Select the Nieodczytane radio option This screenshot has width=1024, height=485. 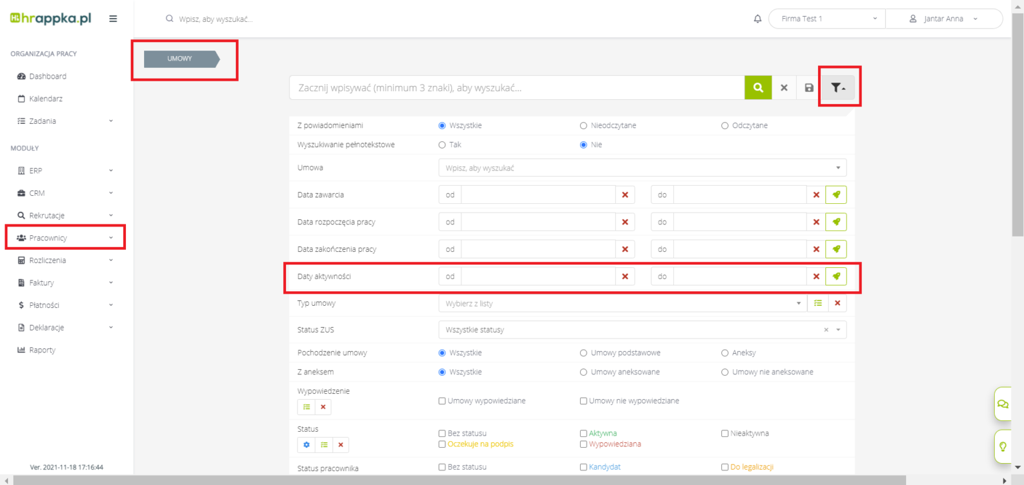coord(583,125)
